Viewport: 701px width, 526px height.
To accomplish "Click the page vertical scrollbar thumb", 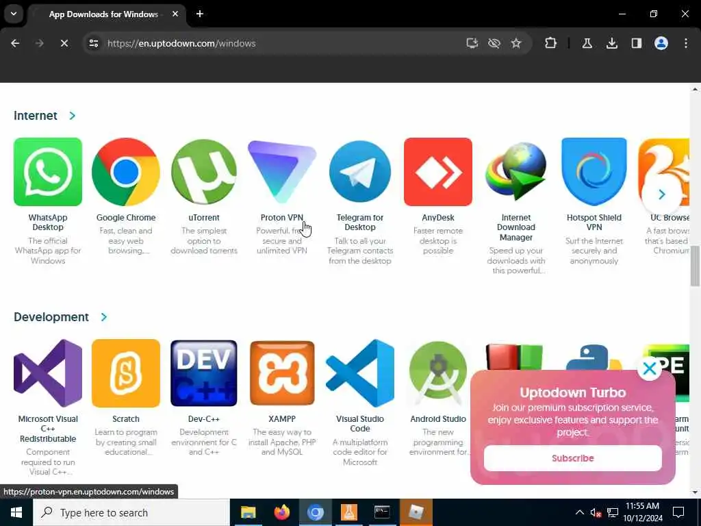I will [x=694, y=266].
